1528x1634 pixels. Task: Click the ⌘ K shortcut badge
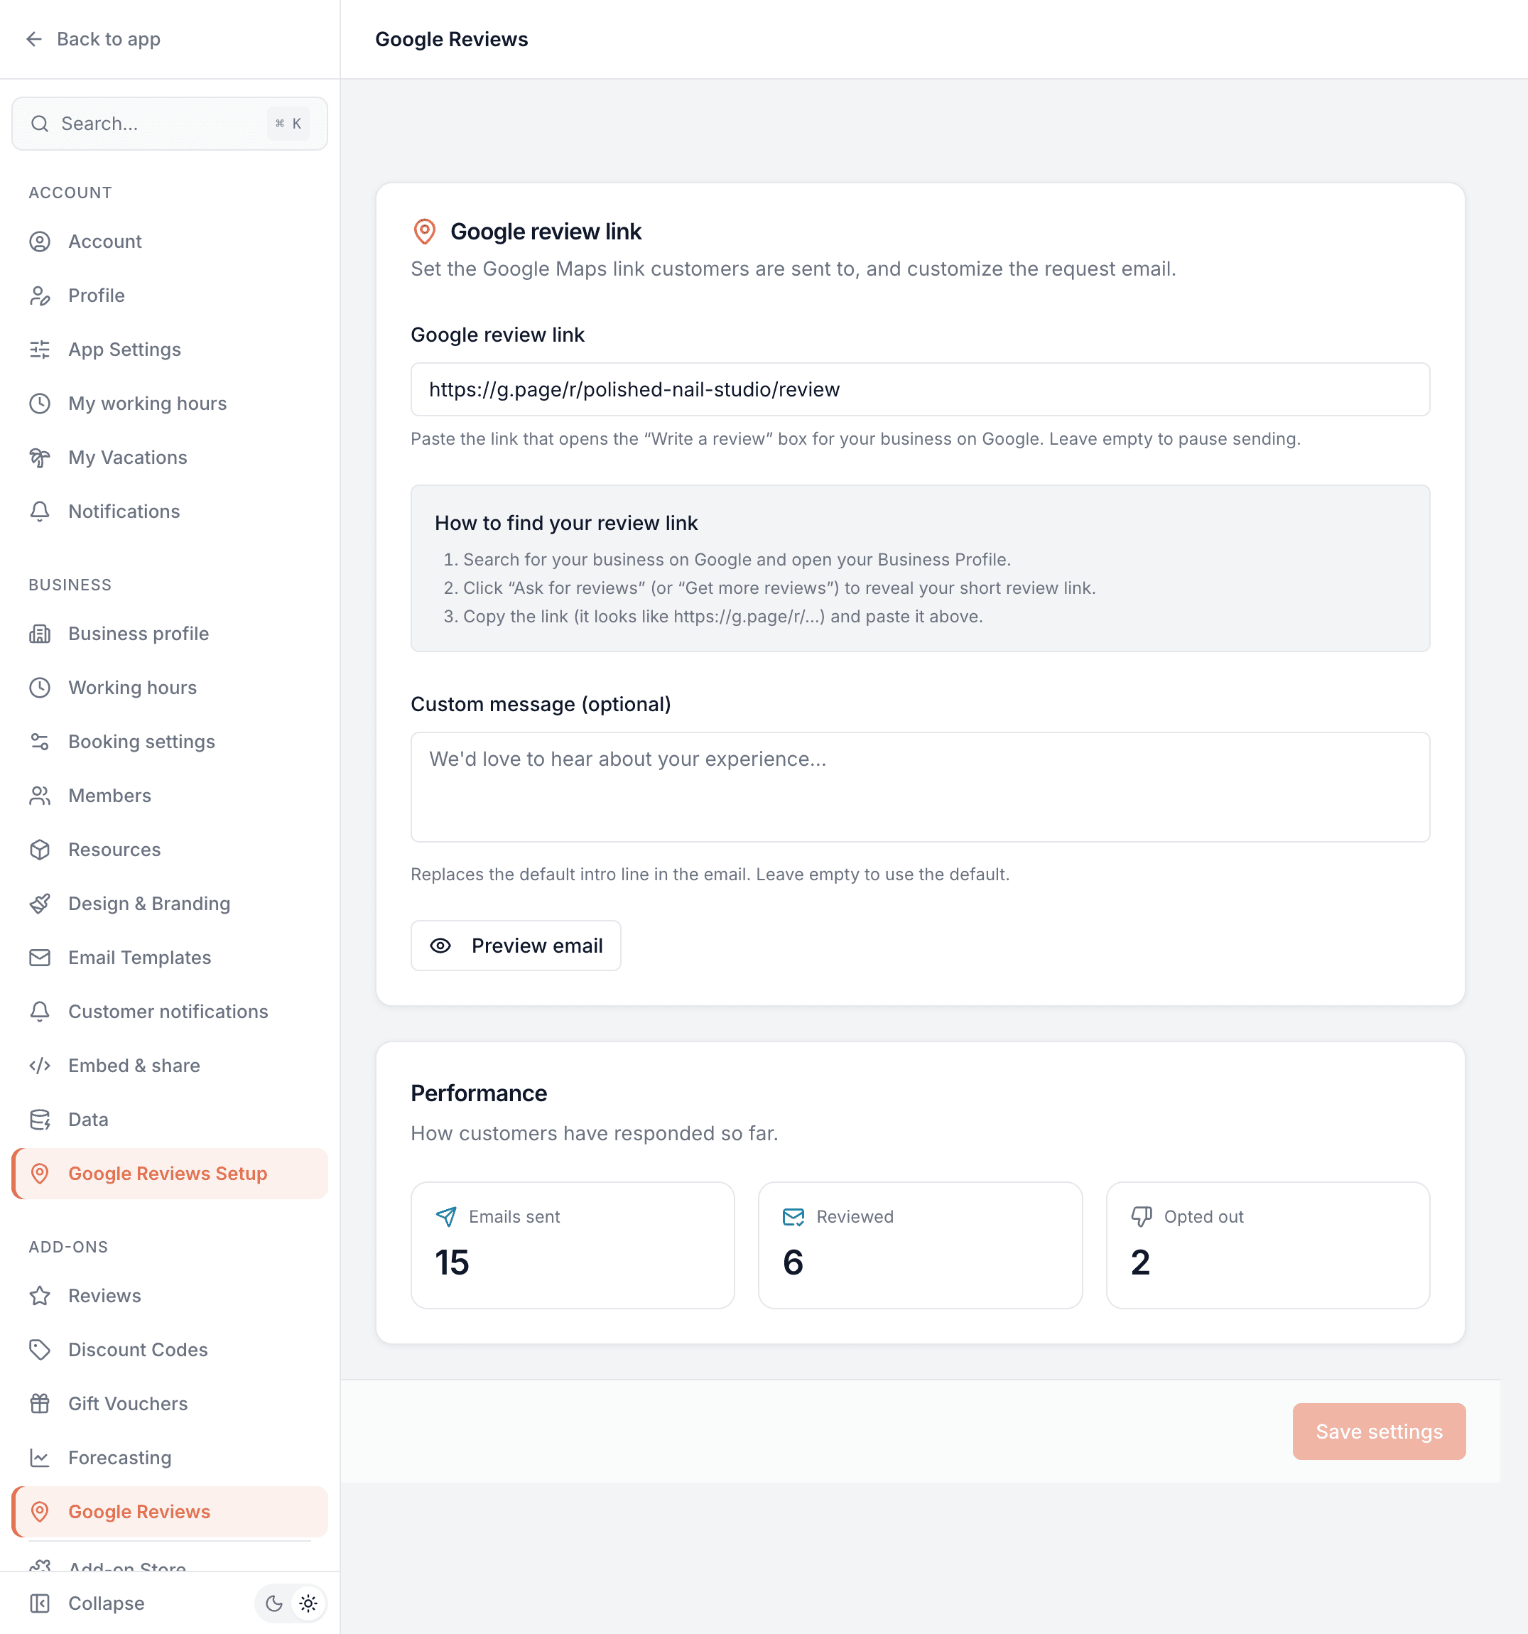(288, 124)
